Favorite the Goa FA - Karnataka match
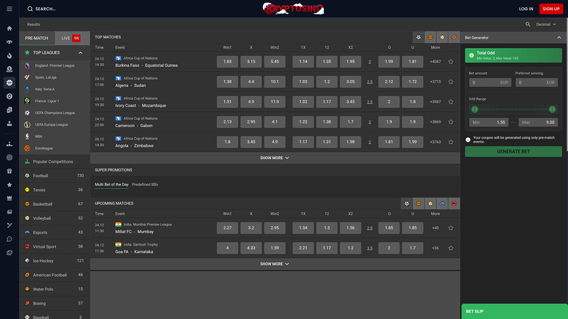The image size is (568, 319). point(451,249)
